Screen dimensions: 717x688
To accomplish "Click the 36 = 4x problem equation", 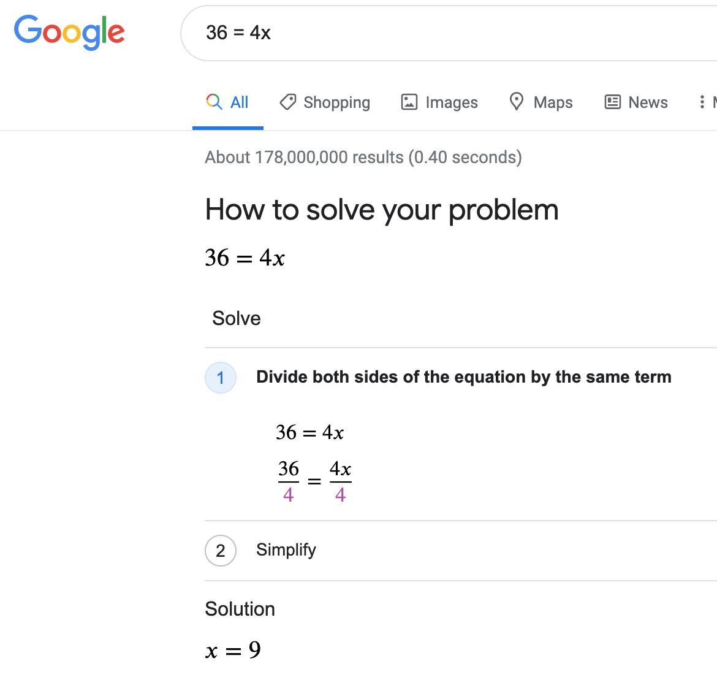I will [x=245, y=258].
